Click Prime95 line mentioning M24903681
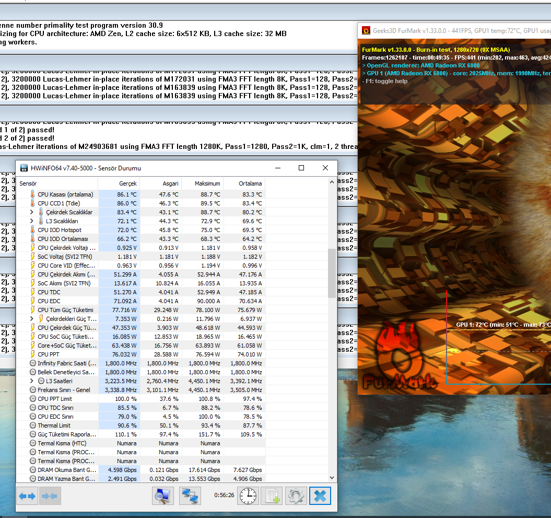 tap(179, 147)
